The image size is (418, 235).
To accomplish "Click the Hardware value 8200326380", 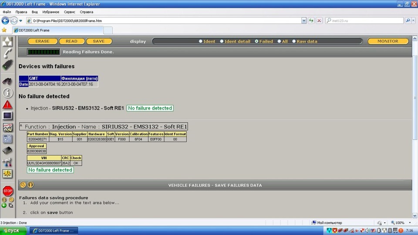I will point(97,139).
